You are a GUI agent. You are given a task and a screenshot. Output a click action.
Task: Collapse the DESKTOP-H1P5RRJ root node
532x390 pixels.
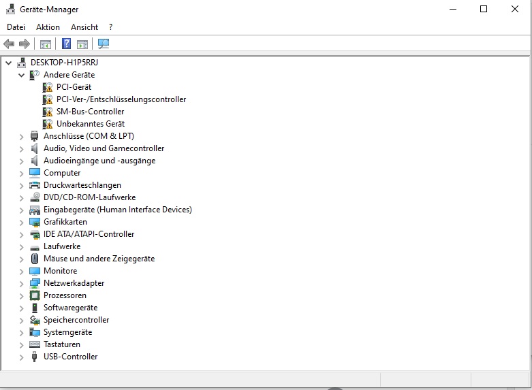pos(9,63)
